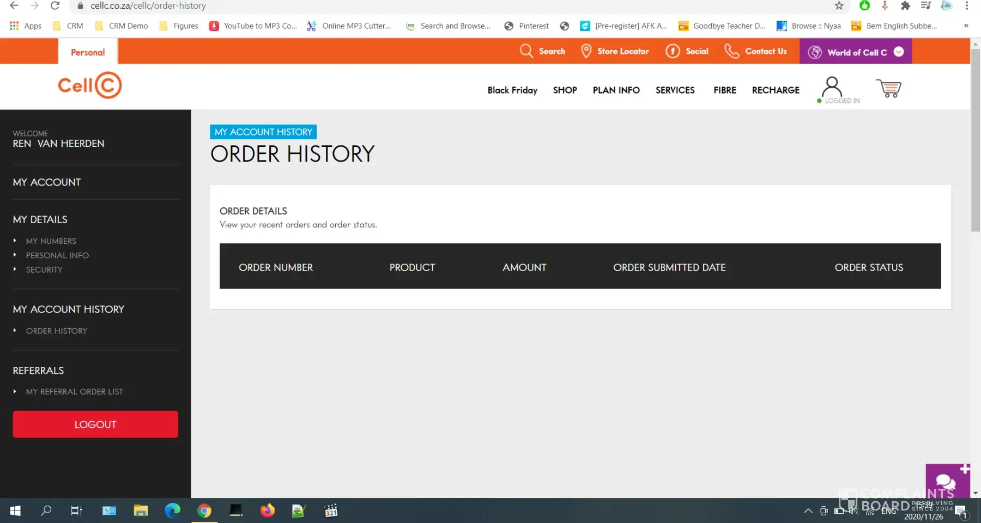The image size is (981, 523).
Task: Click the Cell C logo
Action: pyautogui.click(x=90, y=85)
